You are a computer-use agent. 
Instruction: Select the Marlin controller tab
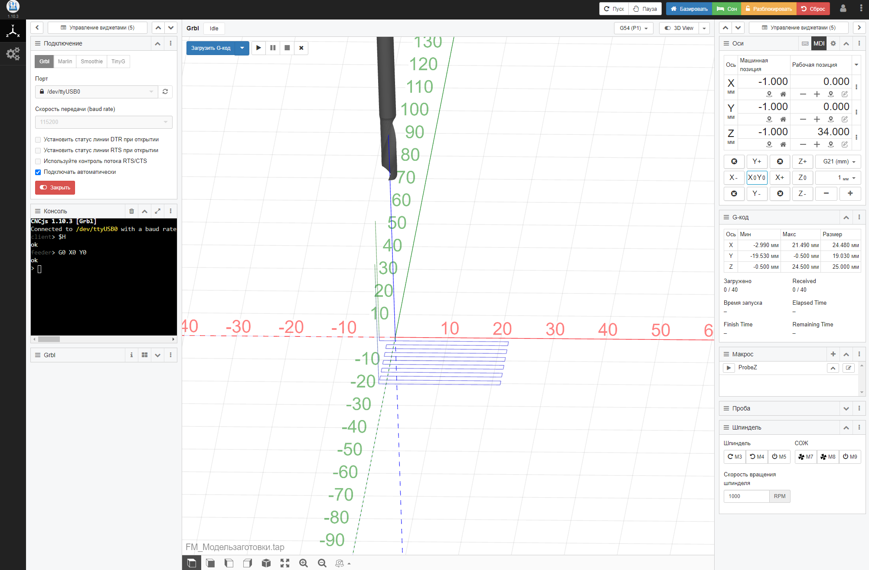click(65, 62)
